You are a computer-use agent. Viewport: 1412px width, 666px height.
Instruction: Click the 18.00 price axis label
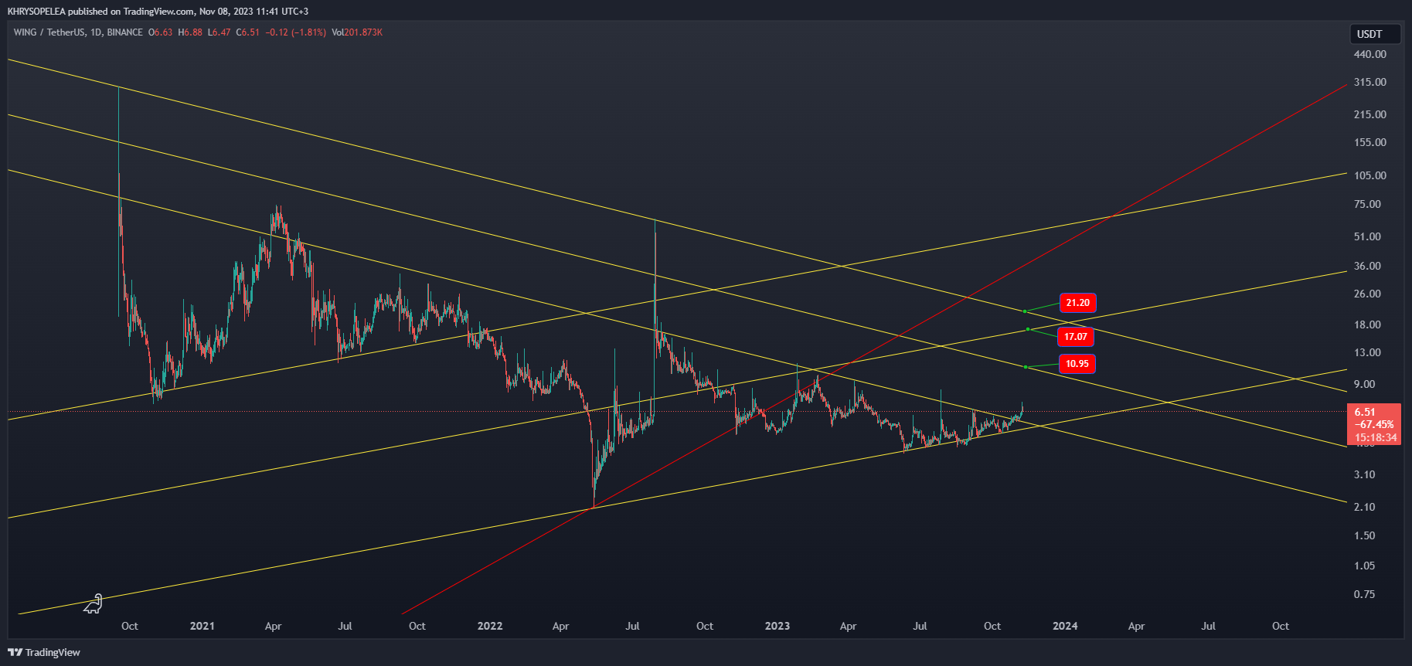pyautogui.click(x=1367, y=325)
